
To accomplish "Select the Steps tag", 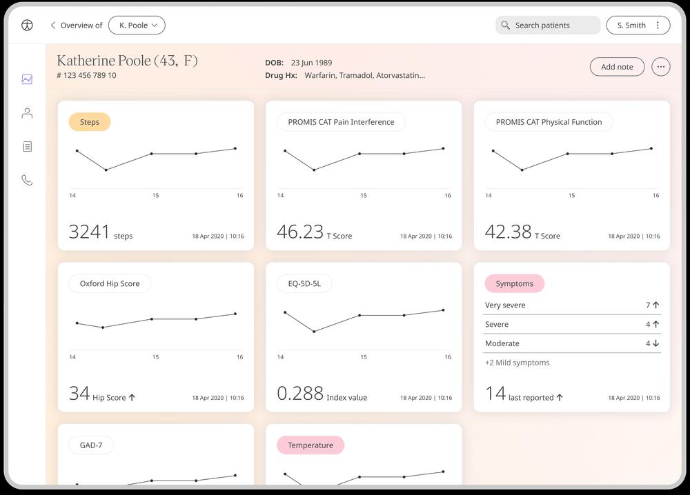I will 89,122.
